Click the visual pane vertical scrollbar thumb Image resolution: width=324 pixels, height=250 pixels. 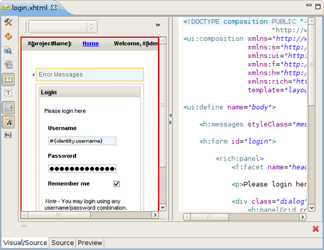click(x=163, y=106)
